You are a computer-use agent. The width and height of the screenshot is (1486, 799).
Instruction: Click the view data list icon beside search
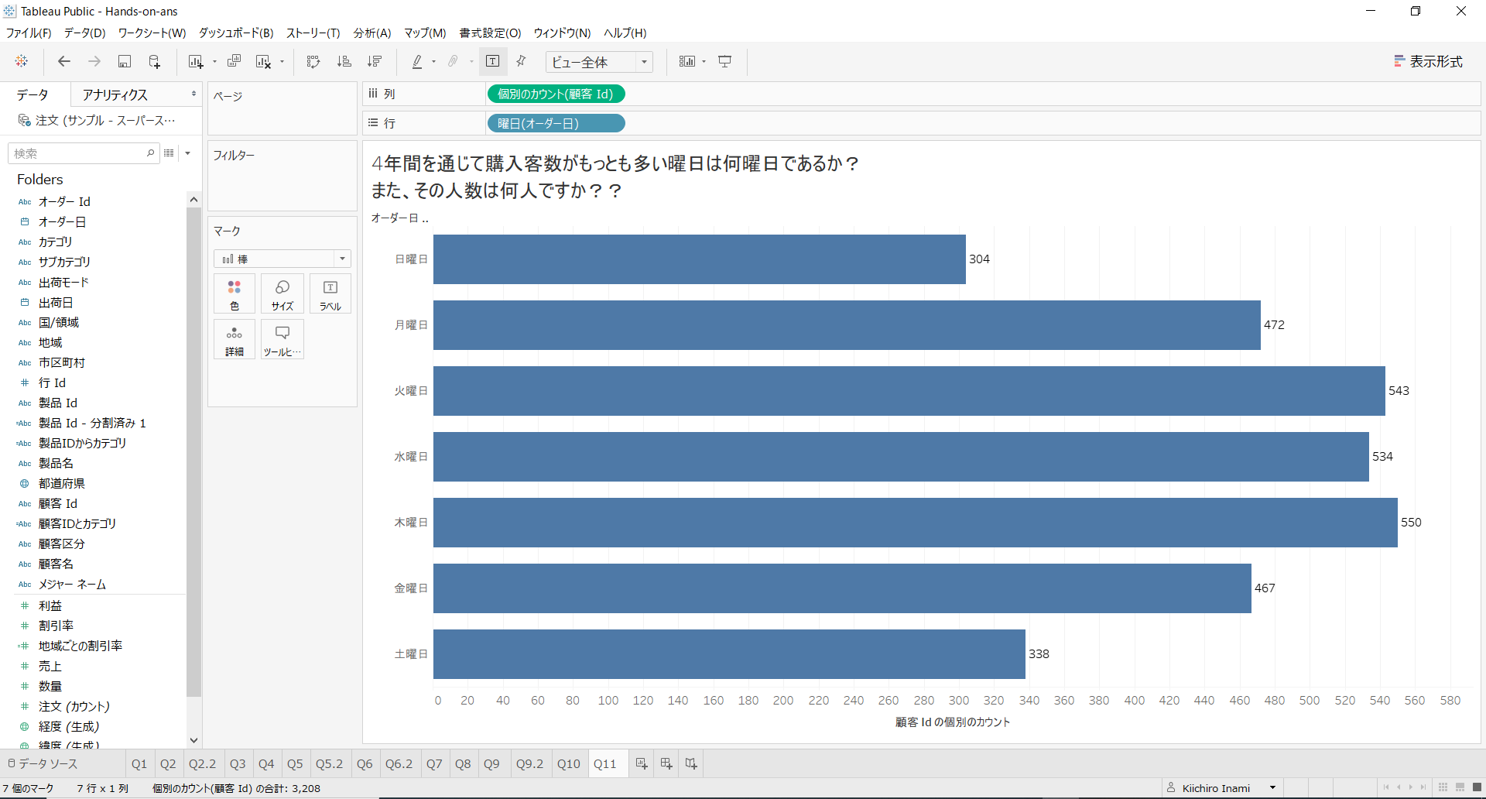tap(169, 153)
